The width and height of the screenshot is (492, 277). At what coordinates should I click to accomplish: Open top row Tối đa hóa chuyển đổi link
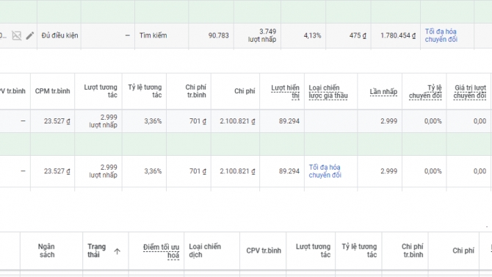441,35
